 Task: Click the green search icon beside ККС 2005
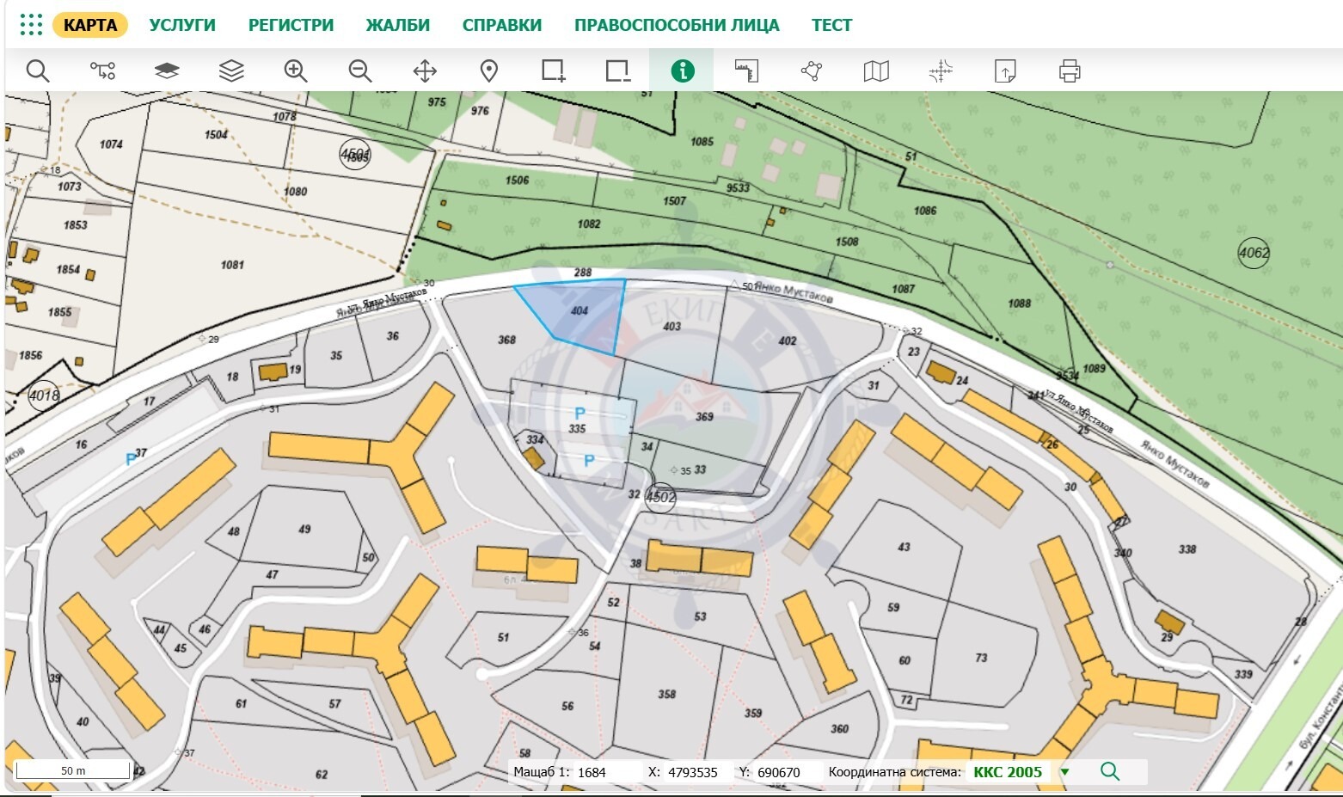[1110, 771]
